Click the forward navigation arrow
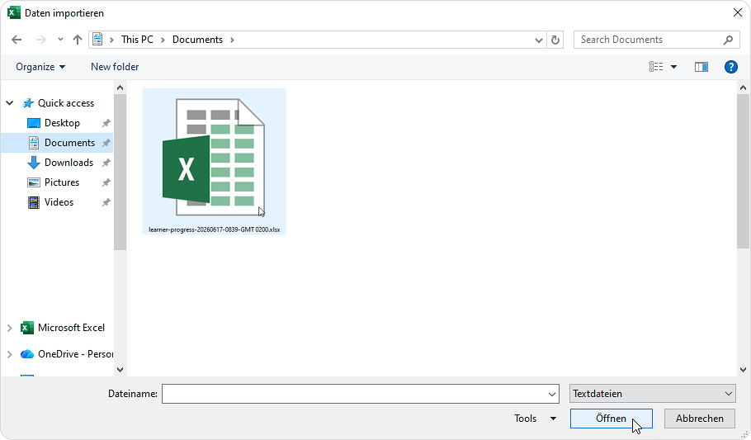This screenshot has height=440, width=751. click(x=41, y=40)
